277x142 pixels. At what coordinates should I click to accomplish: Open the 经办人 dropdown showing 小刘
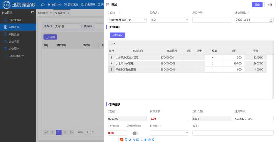(169, 20)
